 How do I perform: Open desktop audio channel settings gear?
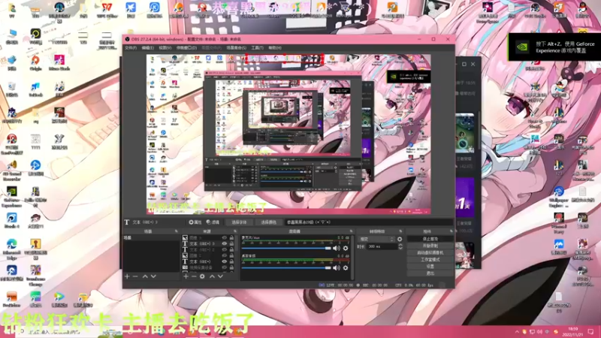(346, 268)
